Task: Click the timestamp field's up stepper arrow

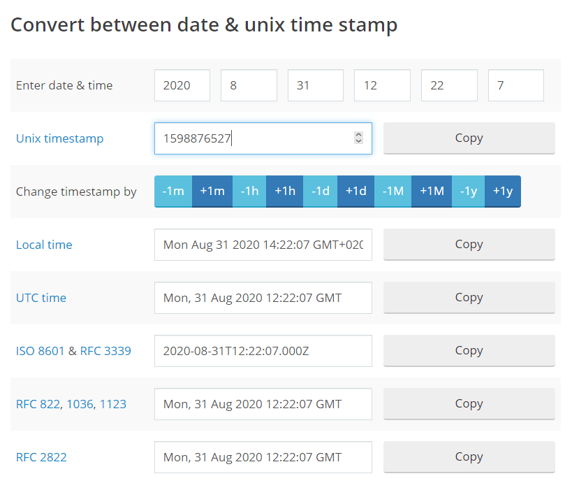Action: point(358,134)
